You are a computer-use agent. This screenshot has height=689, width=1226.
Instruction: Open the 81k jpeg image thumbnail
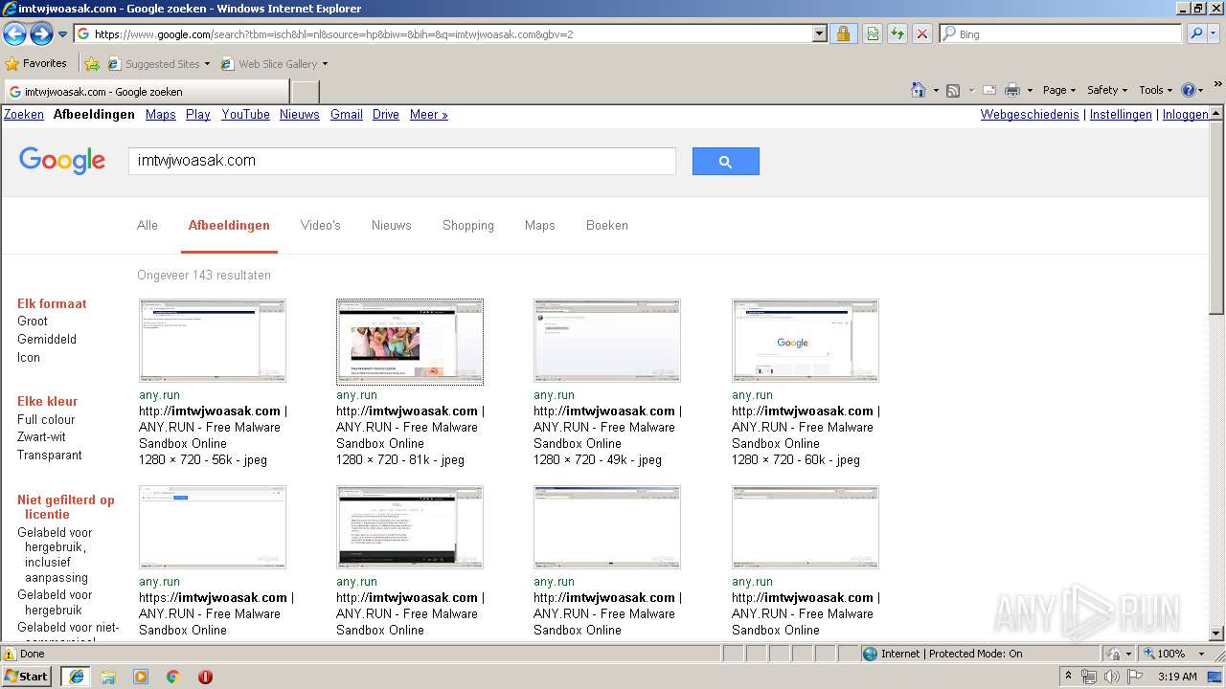(410, 341)
